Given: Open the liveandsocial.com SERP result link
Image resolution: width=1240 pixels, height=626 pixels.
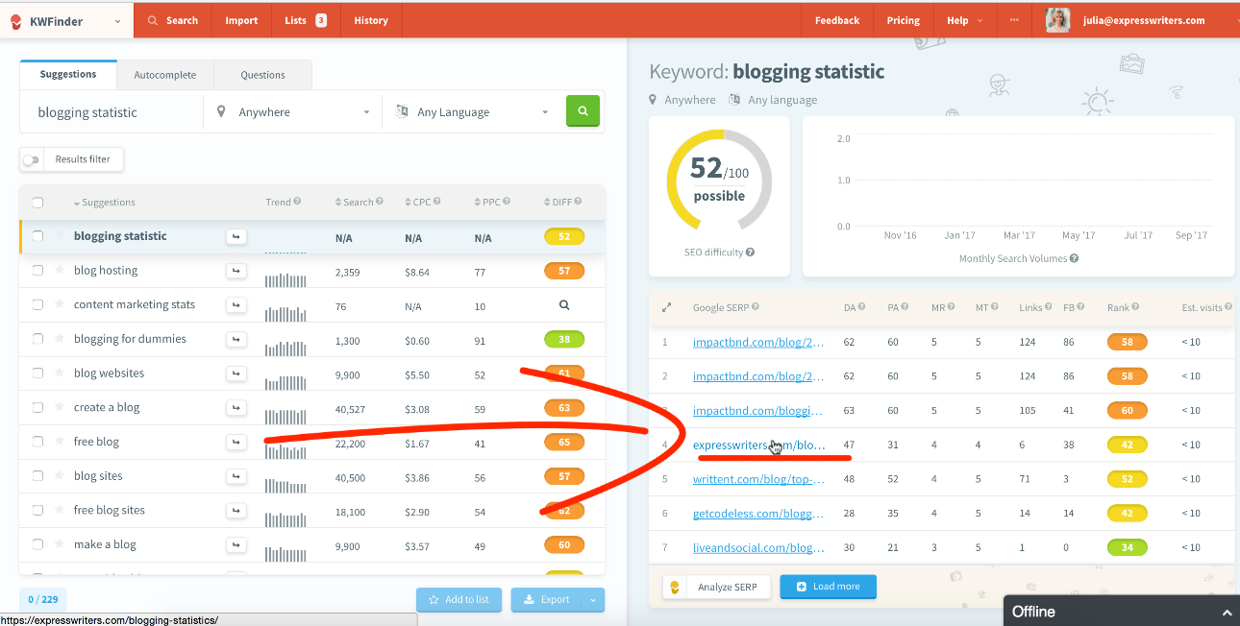Looking at the screenshot, I should [758, 548].
